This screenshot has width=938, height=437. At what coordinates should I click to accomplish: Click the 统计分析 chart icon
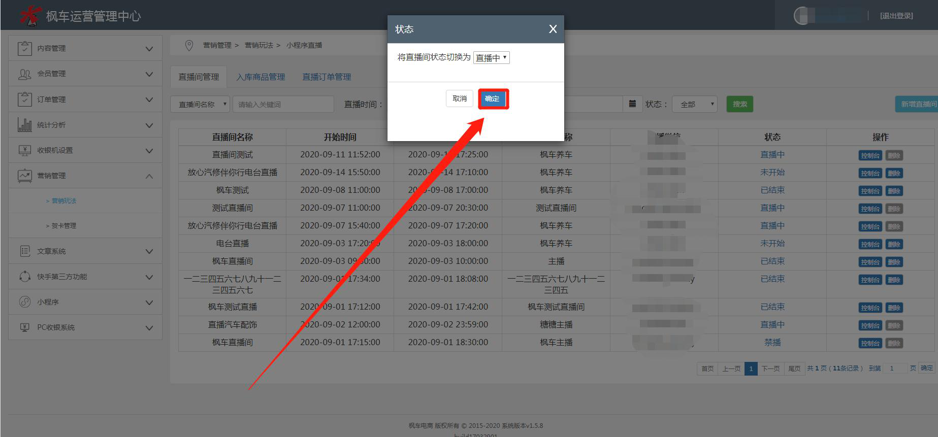pyautogui.click(x=24, y=124)
